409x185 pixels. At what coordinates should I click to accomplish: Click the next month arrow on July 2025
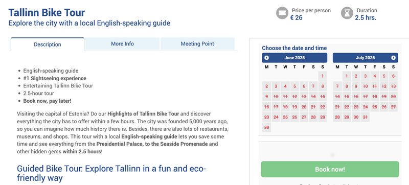(x=393, y=58)
